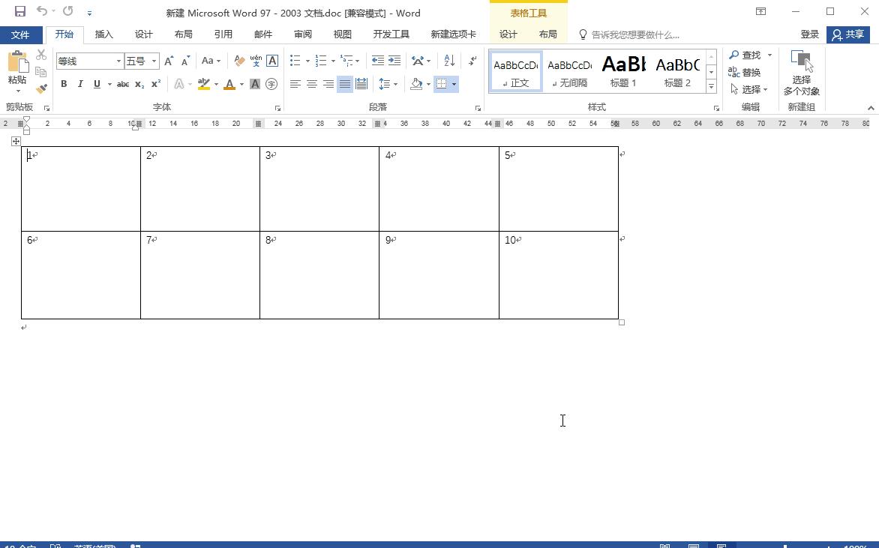Apply multilevel list formatting
Viewport: 879px width, 548px height.
click(346, 61)
